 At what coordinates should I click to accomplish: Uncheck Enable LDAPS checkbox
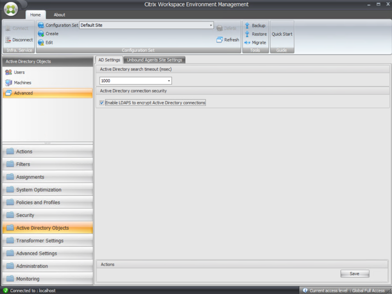pyautogui.click(x=102, y=103)
